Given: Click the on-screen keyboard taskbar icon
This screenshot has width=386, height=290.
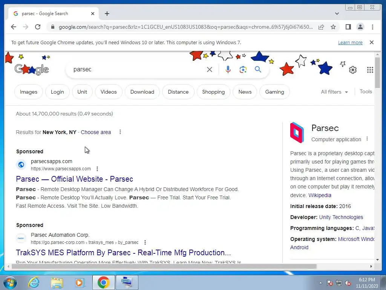Looking at the screenshot, I should [127, 282].
